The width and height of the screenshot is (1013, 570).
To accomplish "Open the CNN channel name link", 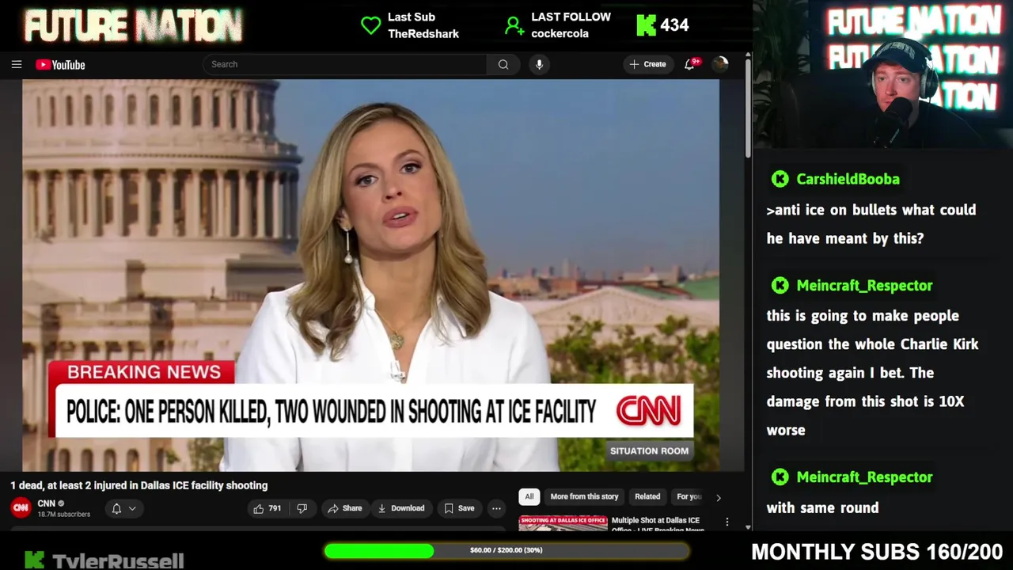I will [x=47, y=503].
